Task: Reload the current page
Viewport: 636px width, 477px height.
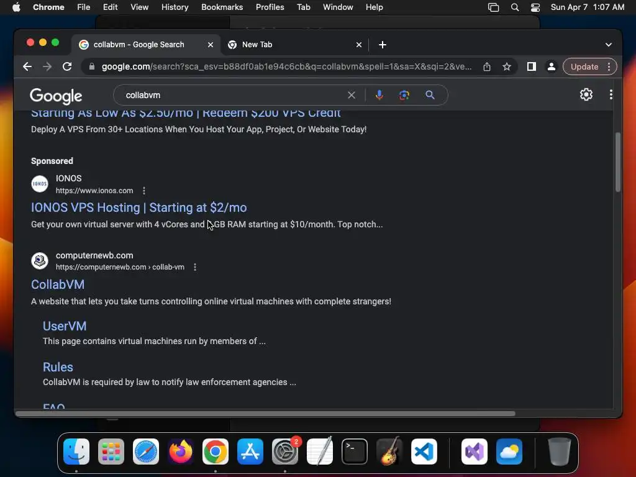Action: 67,66
